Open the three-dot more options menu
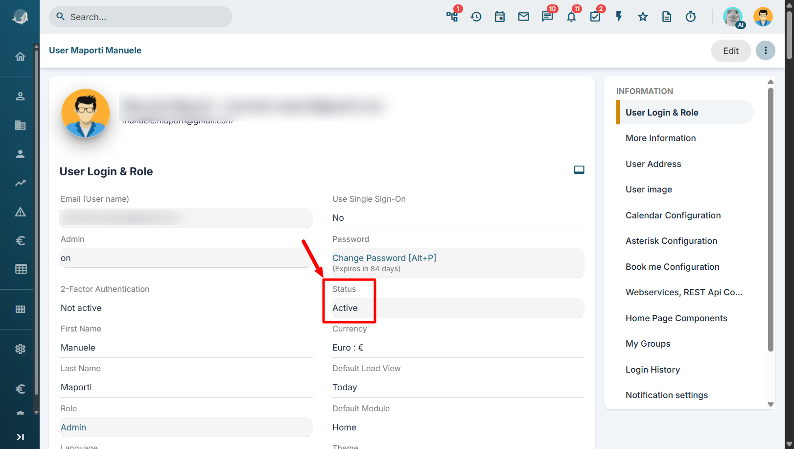Viewport: 794px width, 449px height. tap(766, 50)
